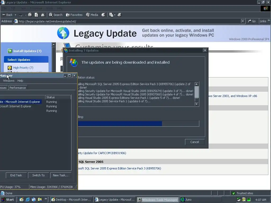The image size is (271, 203).
Task: Click the fourth quick launch search icon
Action: tap(40, 200)
